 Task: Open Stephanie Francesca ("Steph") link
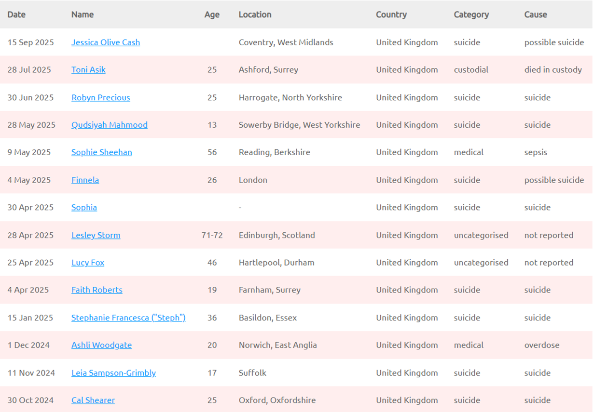point(128,318)
